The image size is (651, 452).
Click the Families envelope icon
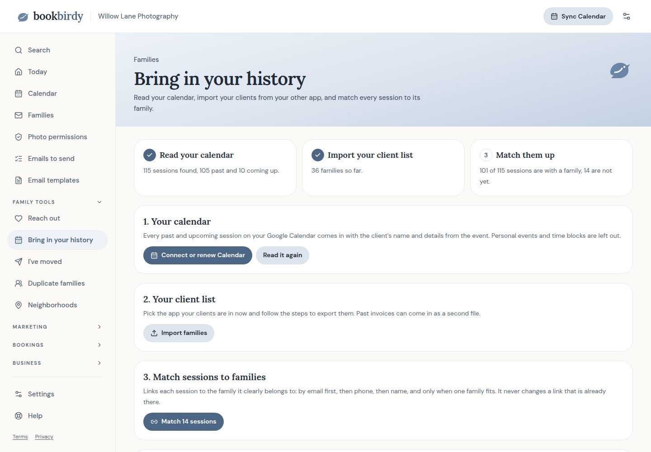coord(19,115)
